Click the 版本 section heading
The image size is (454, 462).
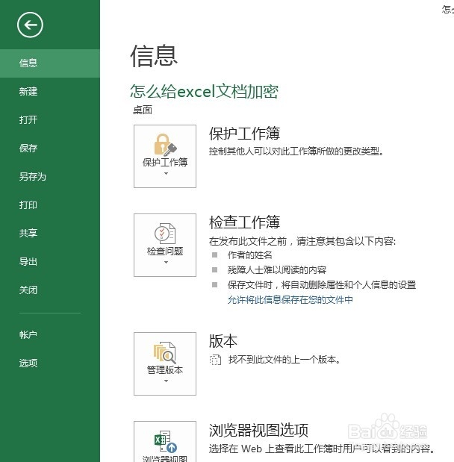(223, 341)
